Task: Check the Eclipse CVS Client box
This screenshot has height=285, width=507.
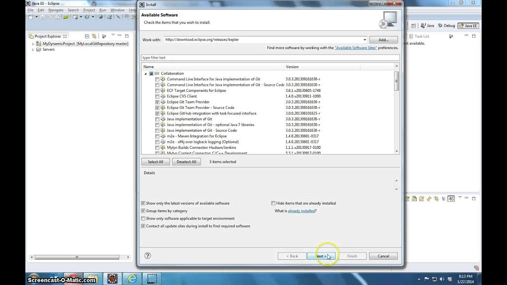Action: pos(157,96)
